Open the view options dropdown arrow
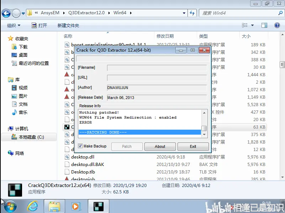The height and width of the screenshot is (213, 285). coord(252,25)
